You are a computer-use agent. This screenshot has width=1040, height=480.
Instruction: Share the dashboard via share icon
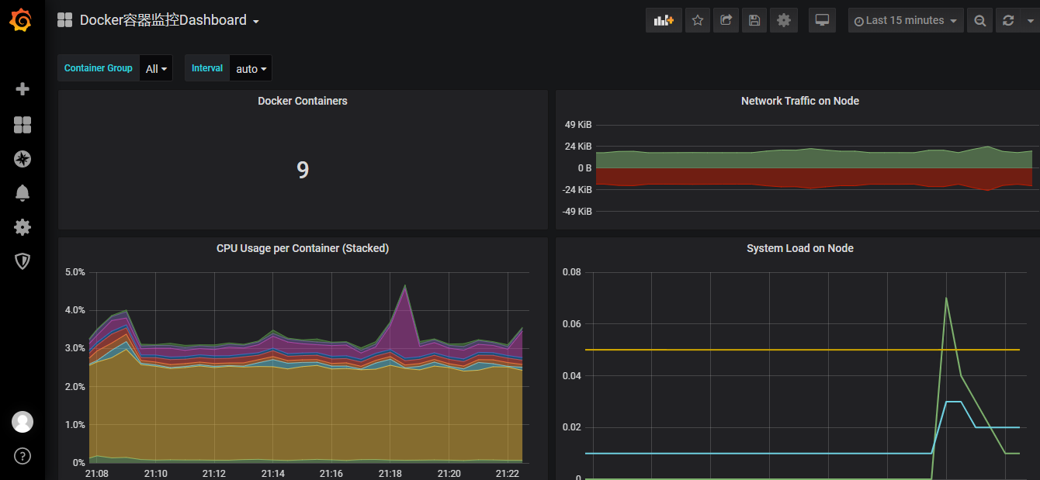click(726, 21)
